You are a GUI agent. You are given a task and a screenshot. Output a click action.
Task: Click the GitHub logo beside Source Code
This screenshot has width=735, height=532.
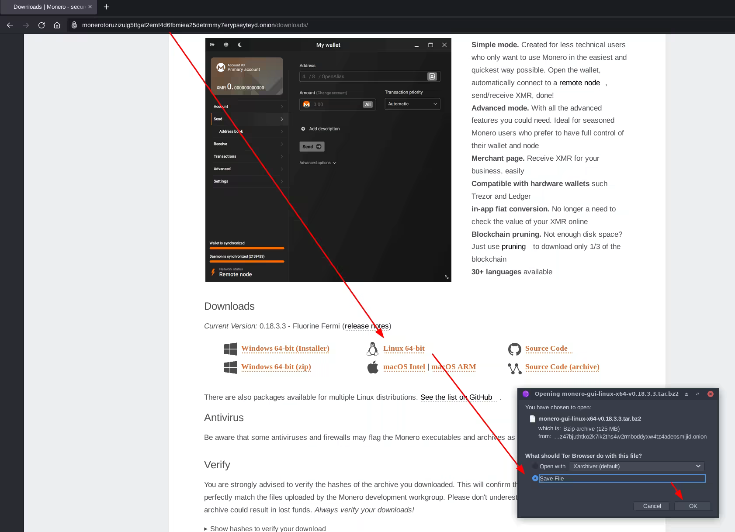(514, 349)
